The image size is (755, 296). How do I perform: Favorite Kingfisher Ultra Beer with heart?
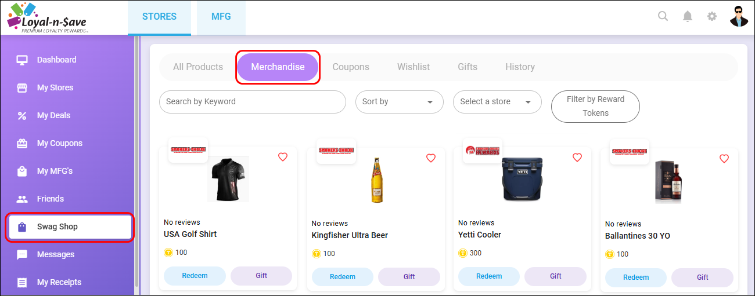[431, 158]
